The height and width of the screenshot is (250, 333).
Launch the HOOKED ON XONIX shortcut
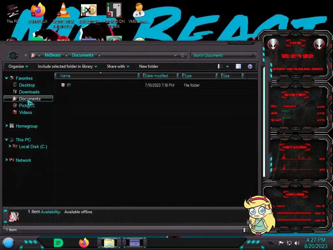point(114,15)
